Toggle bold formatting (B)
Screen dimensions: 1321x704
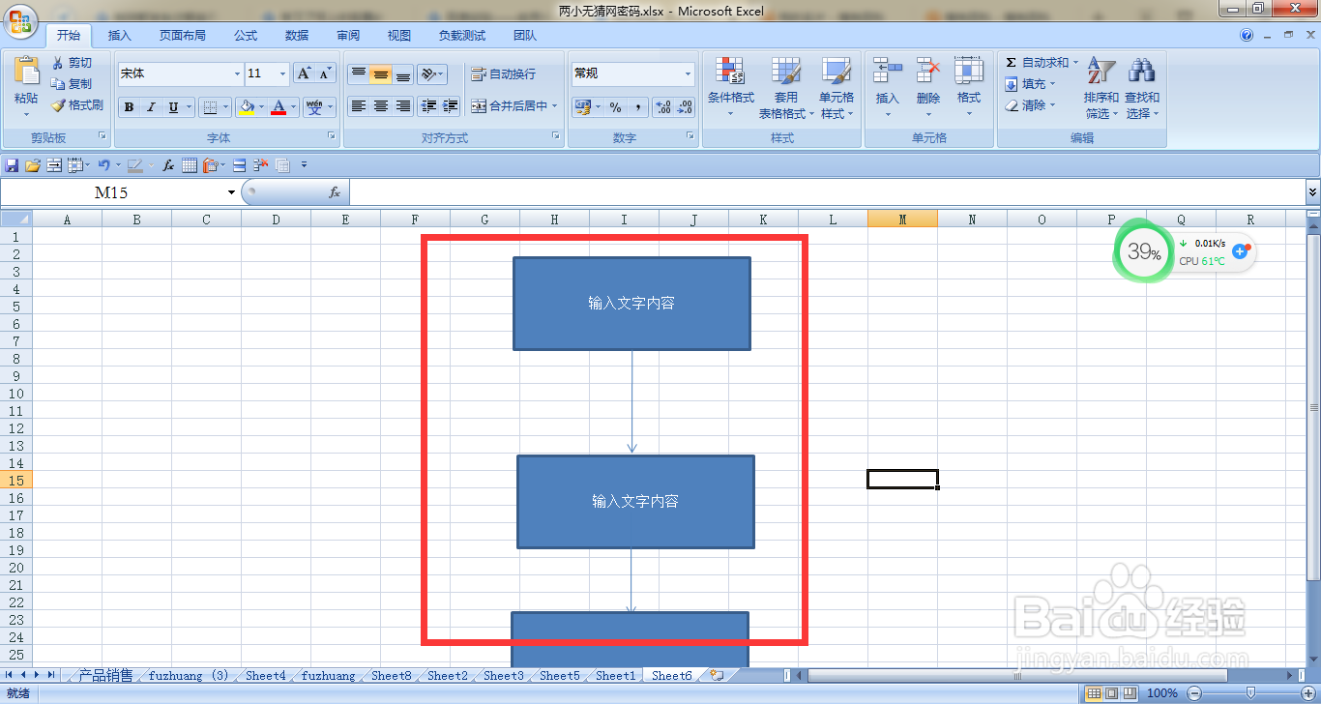[x=130, y=107]
